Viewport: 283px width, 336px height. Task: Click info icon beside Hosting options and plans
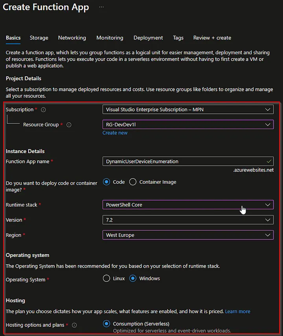click(74, 325)
